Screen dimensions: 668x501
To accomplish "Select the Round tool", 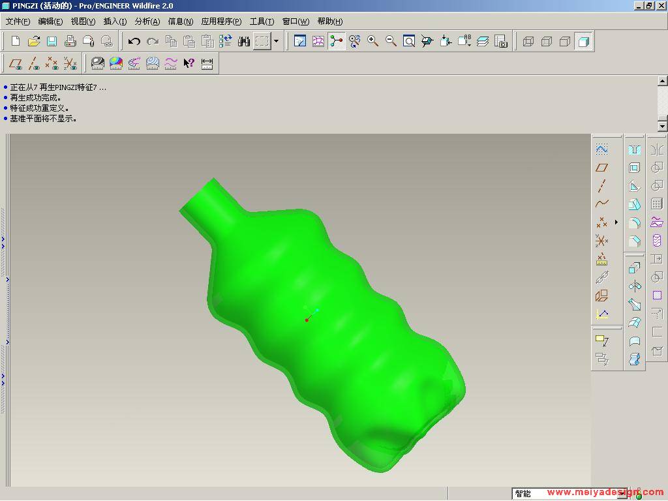I will pos(634,222).
